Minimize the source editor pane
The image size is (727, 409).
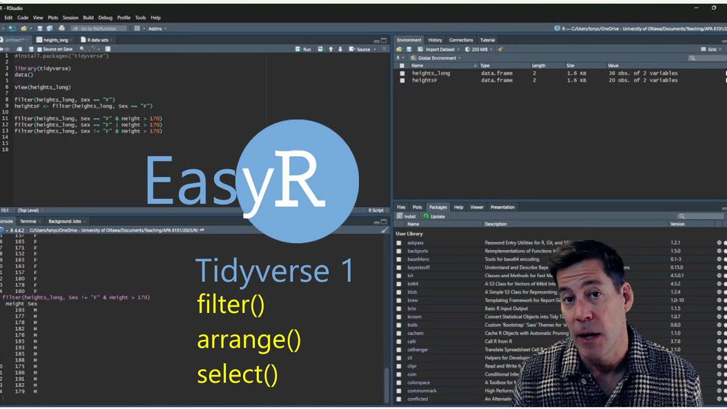pos(376,41)
